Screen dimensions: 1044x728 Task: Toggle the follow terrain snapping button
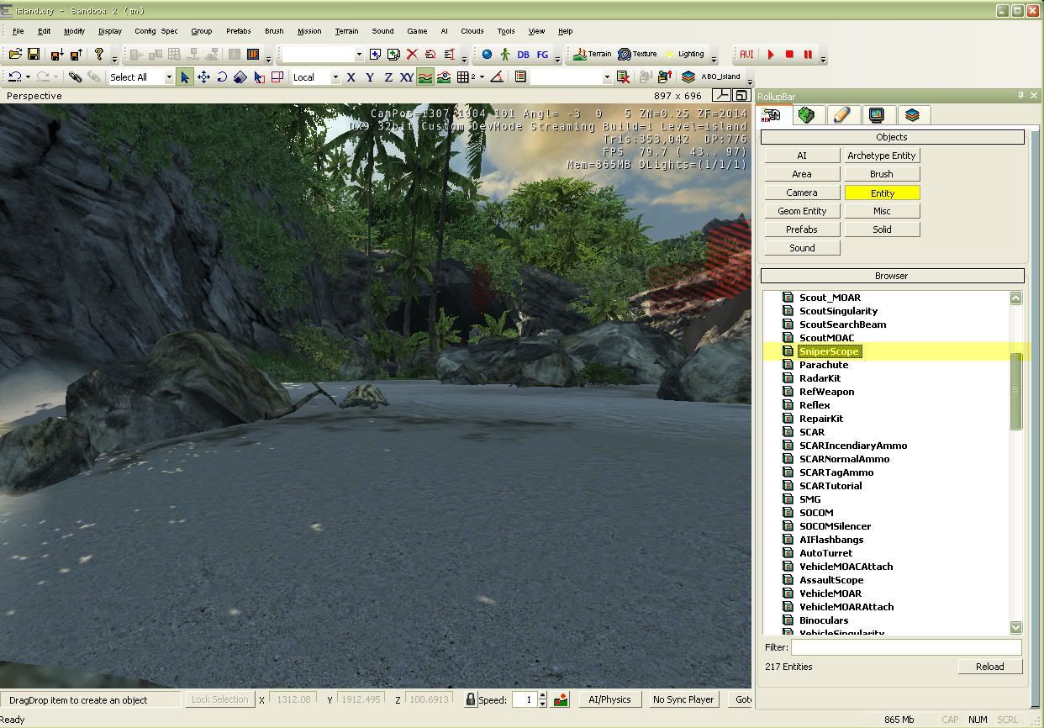point(425,77)
